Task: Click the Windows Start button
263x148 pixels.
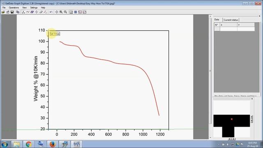Action: click(5, 144)
